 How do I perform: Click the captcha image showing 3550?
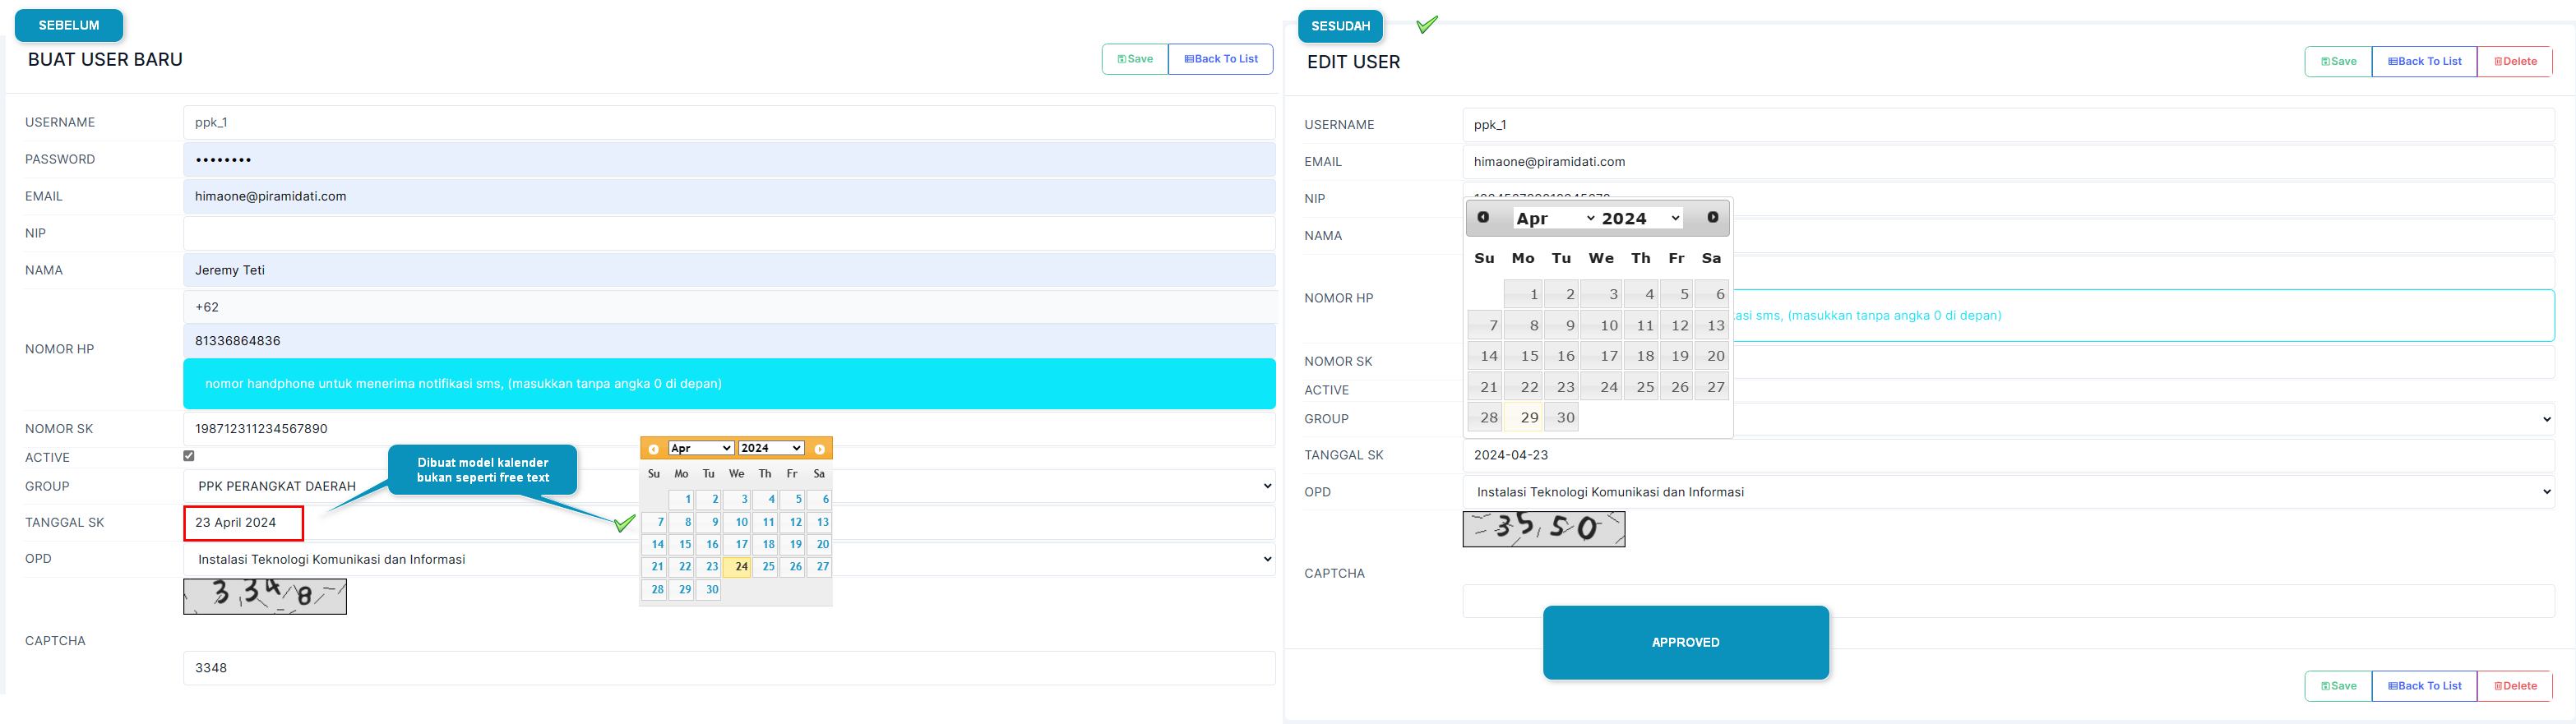point(1543,529)
